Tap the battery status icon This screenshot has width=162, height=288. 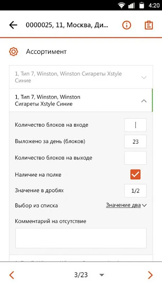(141, 5)
